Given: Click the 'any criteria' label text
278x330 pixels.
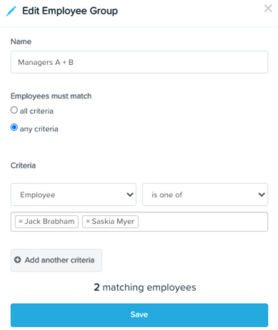Looking at the screenshot, I should (39, 129).
